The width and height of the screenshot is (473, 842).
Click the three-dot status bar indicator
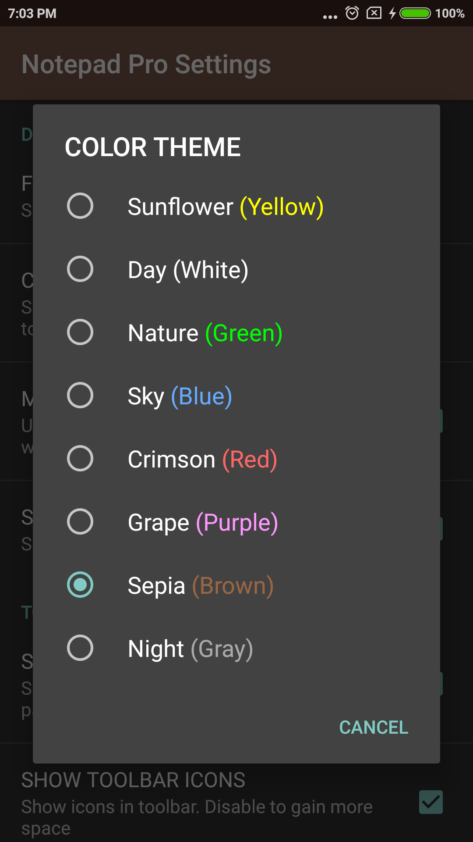[330, 17]
